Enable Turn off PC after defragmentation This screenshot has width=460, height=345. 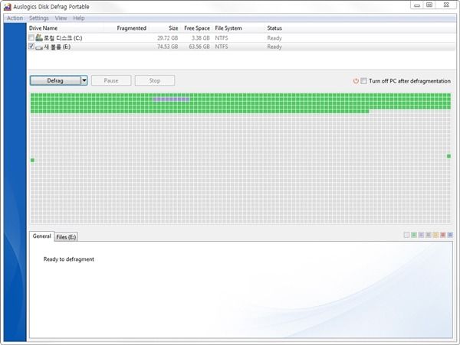[x=363, y=81]
